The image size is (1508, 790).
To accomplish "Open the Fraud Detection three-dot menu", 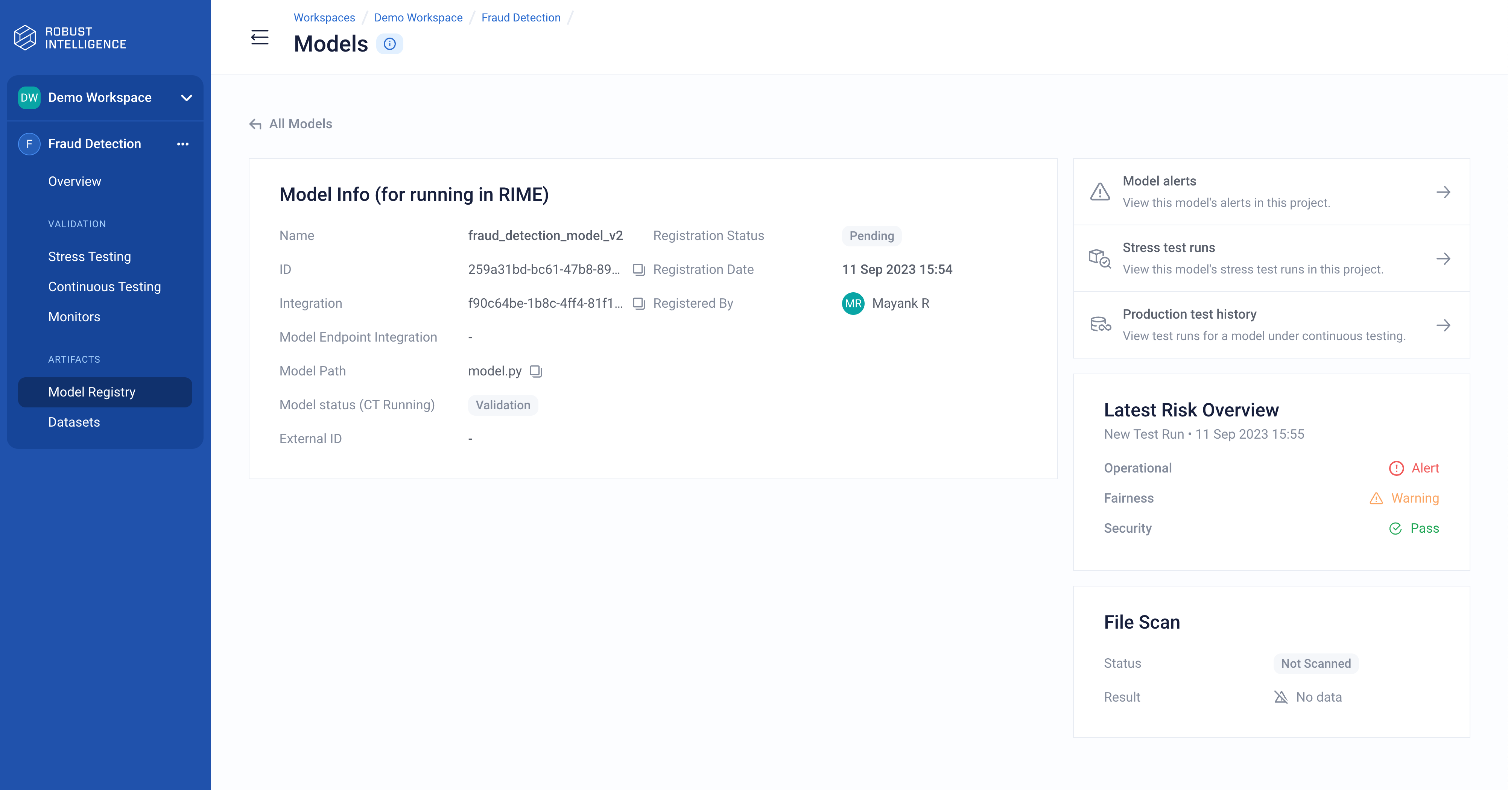I will coord(182,144).
